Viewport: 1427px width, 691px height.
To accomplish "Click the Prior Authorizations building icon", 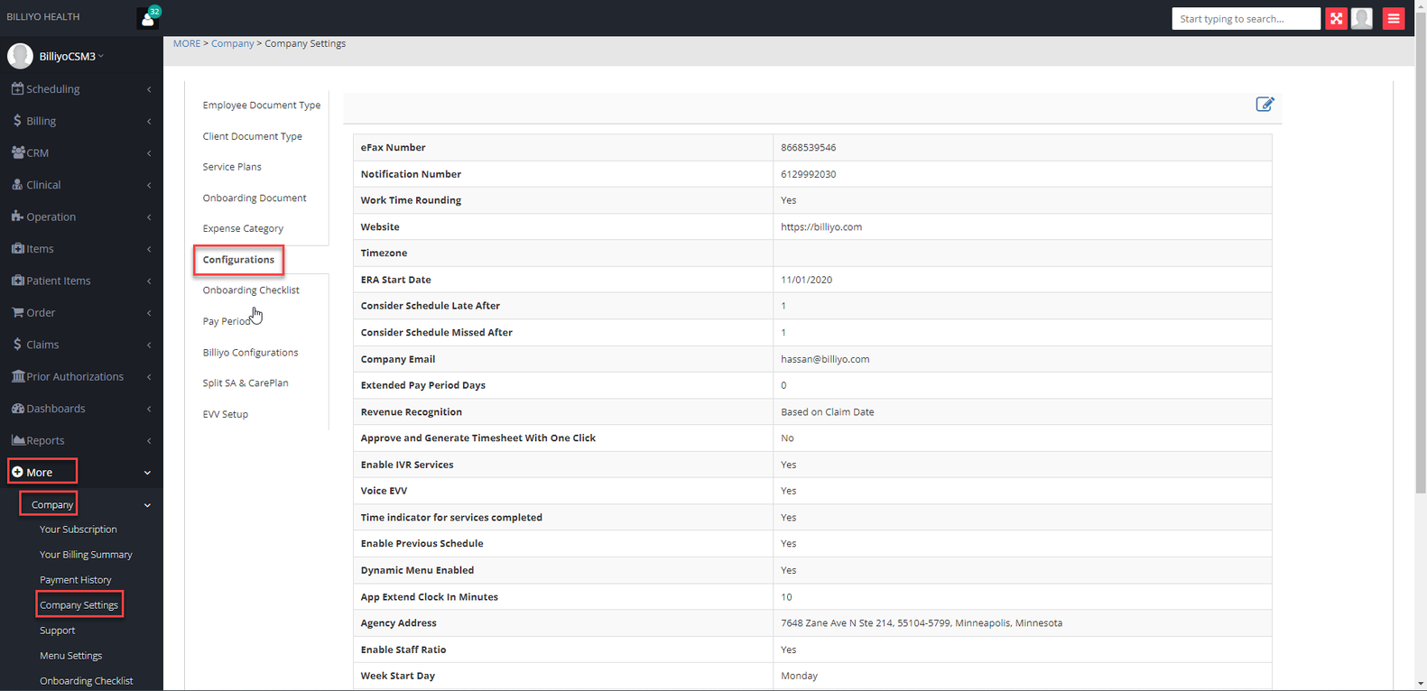I will tap(17, 376).
